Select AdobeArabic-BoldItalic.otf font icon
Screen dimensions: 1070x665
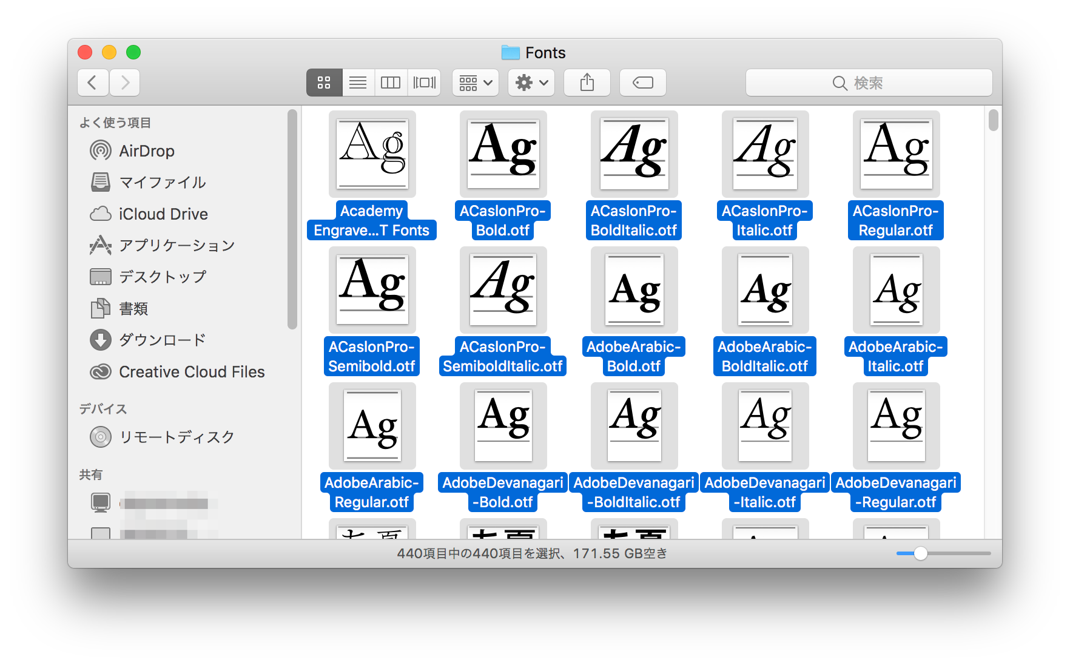tap(765, 290)
